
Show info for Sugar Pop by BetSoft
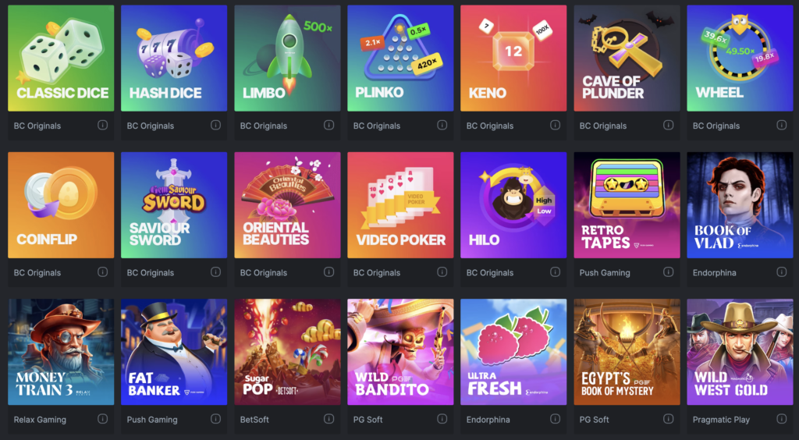(328, 419)
